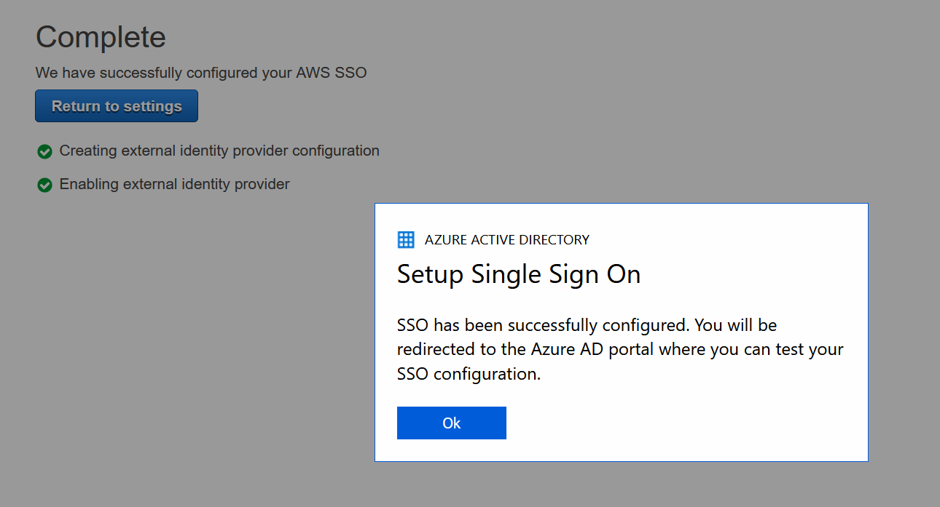940x507 pixels.
Task: Click Creating external identity provider configuration status text
Action: (219, 151)
